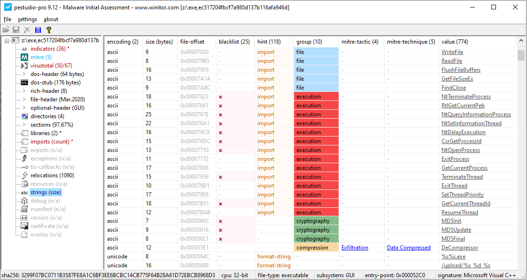Click the save disk toolbar icon

point(16,30)
